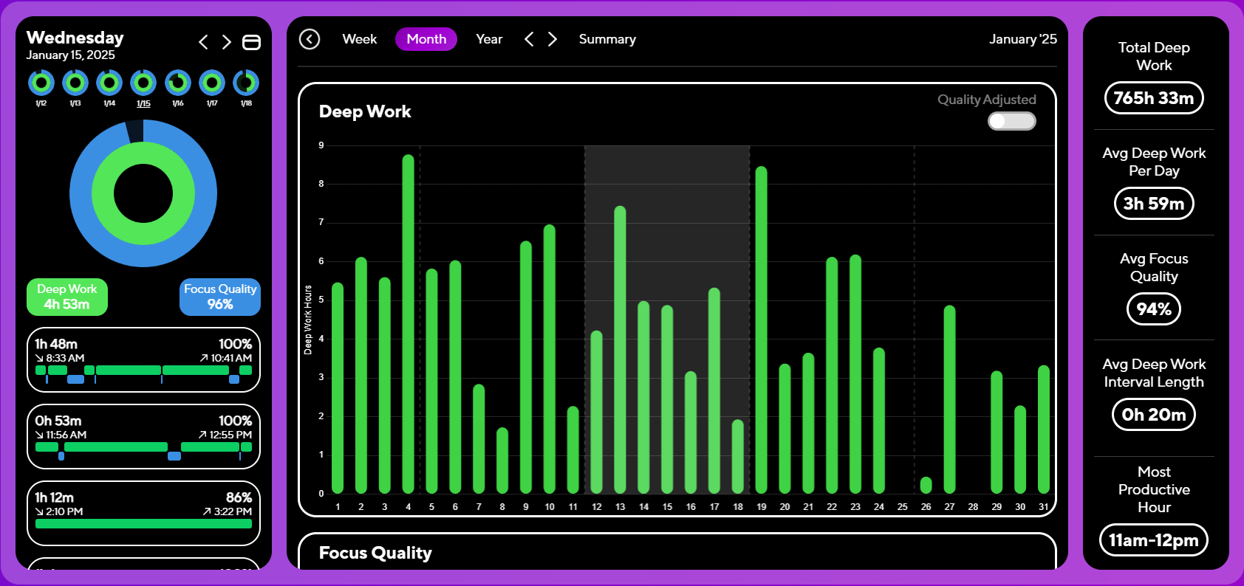Click the 11:56 AM session timeline bar
This screenshot has width=1244, height=586.
[x=143, y=447]
